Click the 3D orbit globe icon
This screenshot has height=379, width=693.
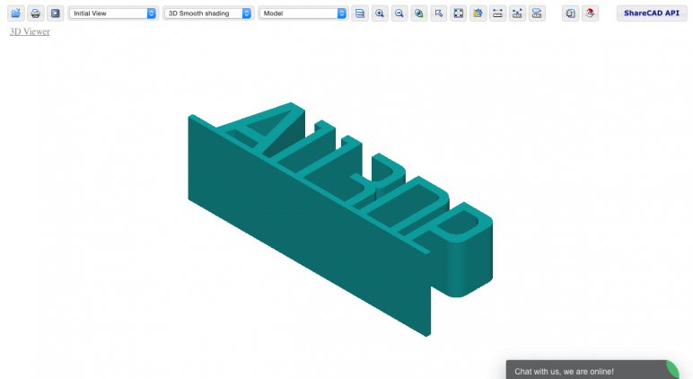(x=419, y=13)
